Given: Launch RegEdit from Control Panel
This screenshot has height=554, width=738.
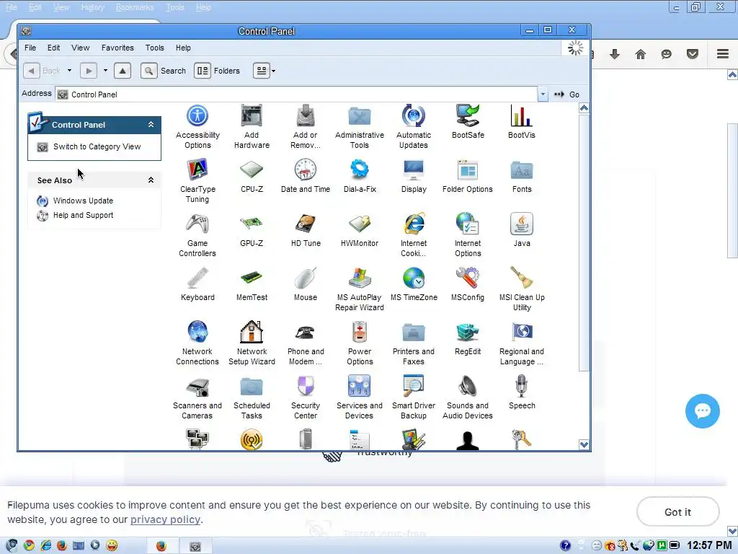Looking at the screenshot, I should coord(468,339).
